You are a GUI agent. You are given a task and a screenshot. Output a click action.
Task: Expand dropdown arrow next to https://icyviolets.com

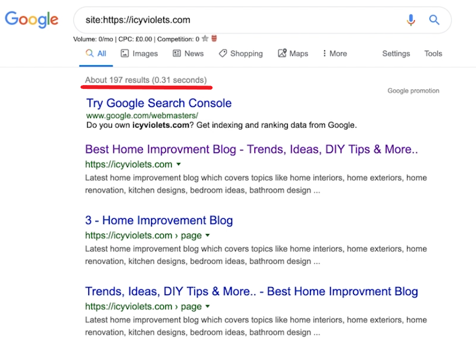click(x=179, y=164)
